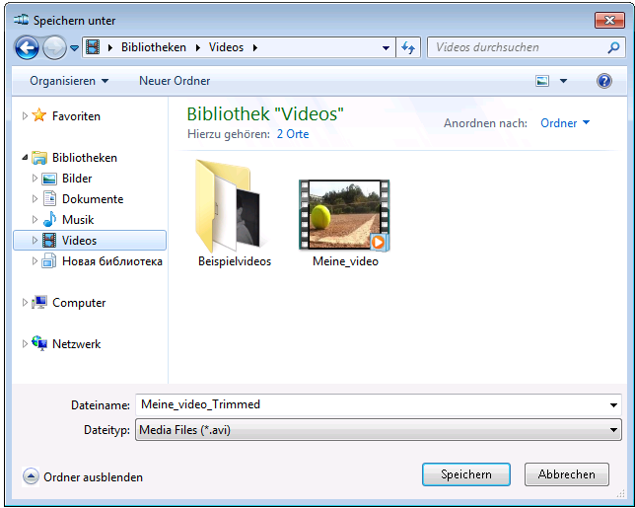Open help with the question mark icon
Viewport: 635px width, 508px height.
point(603,81)
